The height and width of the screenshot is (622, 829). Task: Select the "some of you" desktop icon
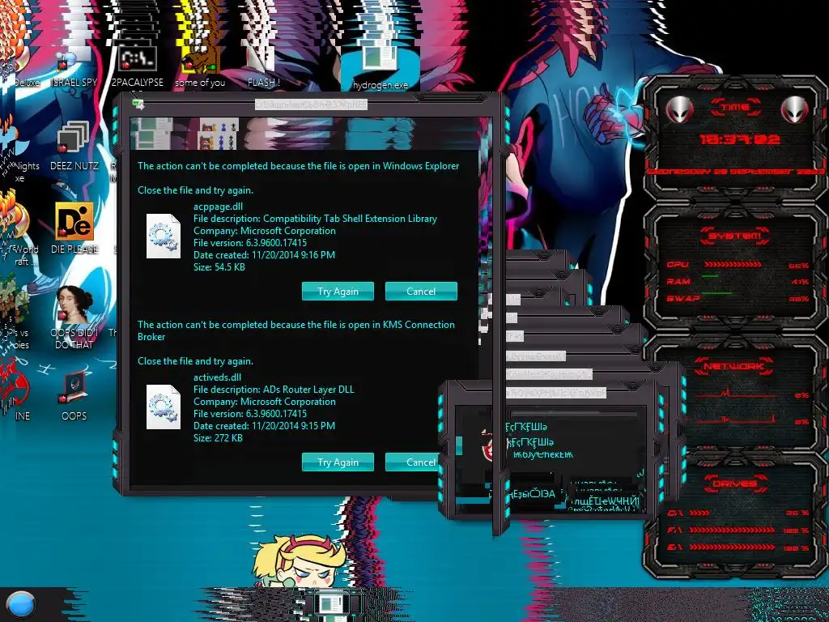coord(200,68)
